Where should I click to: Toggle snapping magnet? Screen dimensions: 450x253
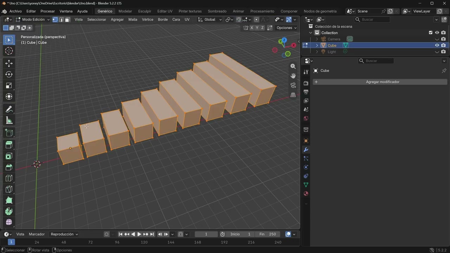(x=238, y=20)
